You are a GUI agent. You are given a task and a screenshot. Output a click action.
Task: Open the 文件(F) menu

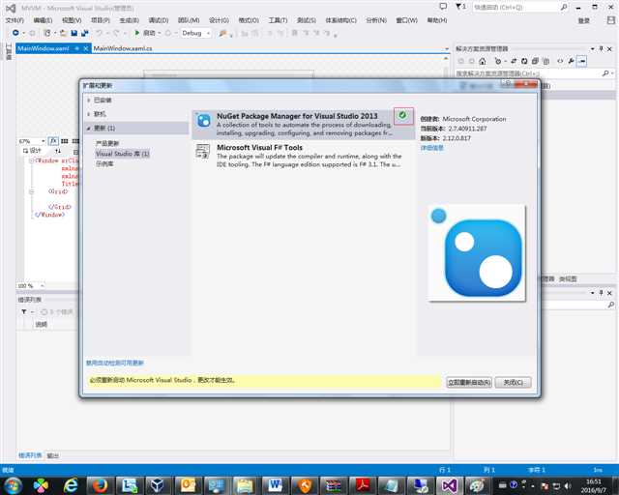[15, 20]
